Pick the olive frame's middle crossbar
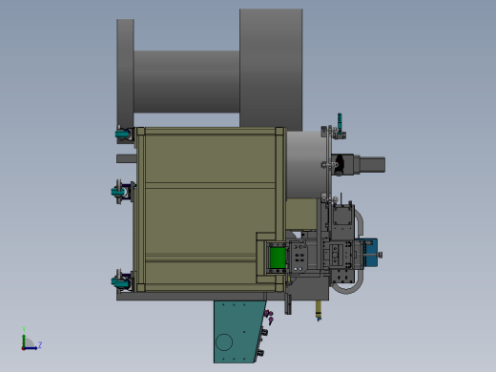496x372 pixels. (210, 185)
